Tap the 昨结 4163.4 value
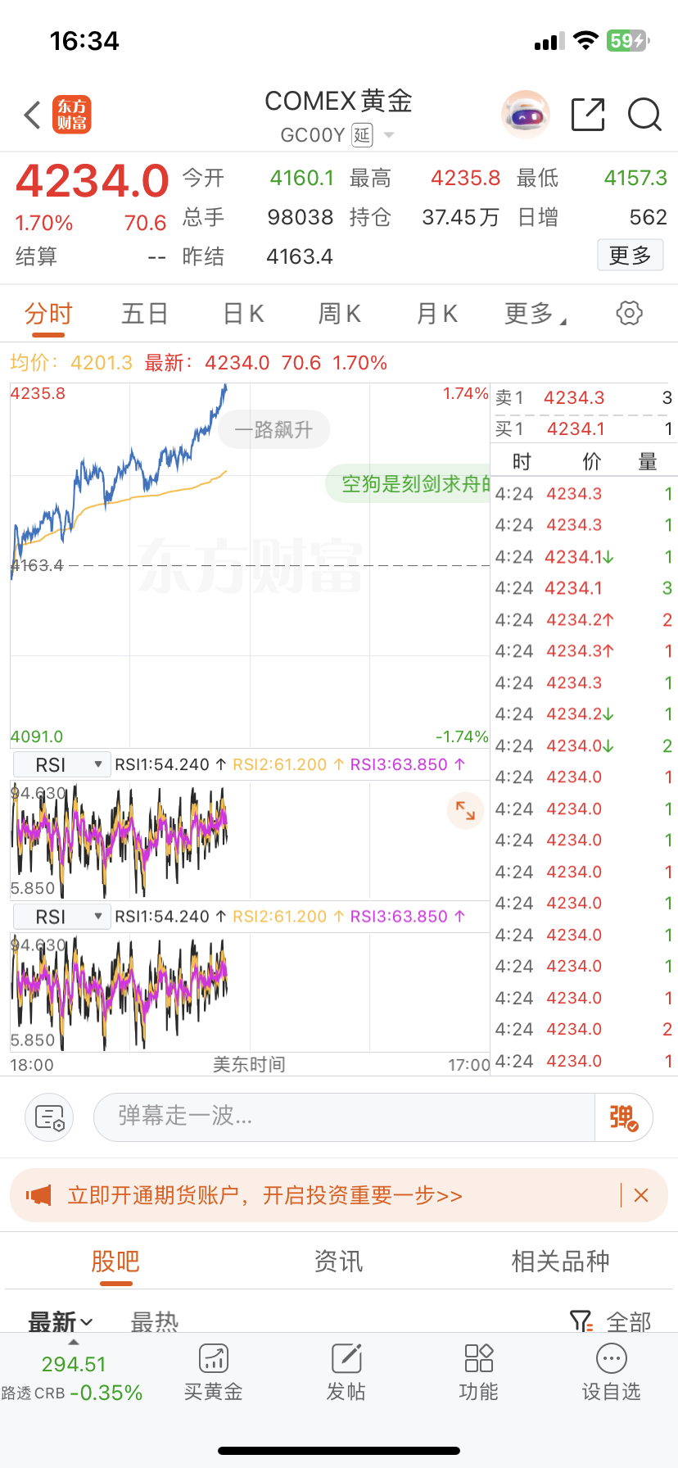 click(300, 256)
